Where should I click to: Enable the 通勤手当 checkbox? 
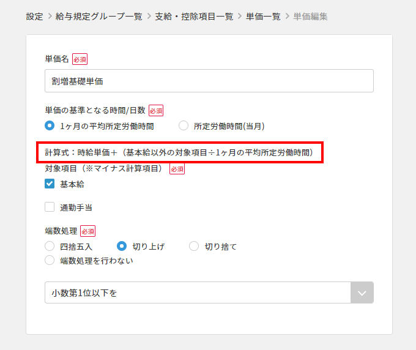coord(50,207)
